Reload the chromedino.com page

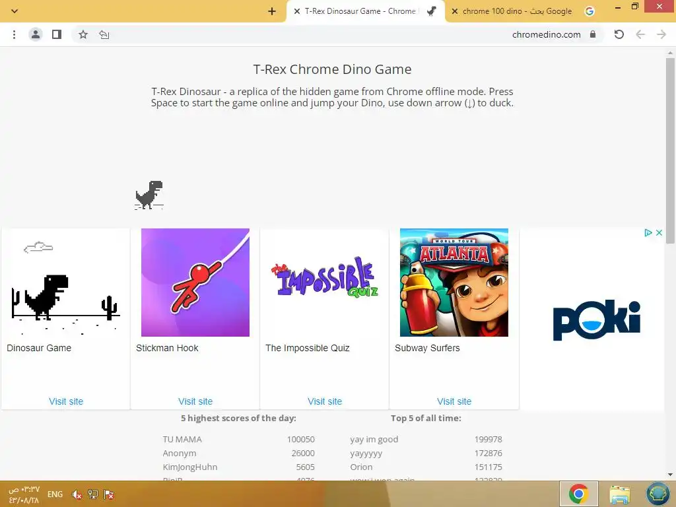click(x=619, y=34)
